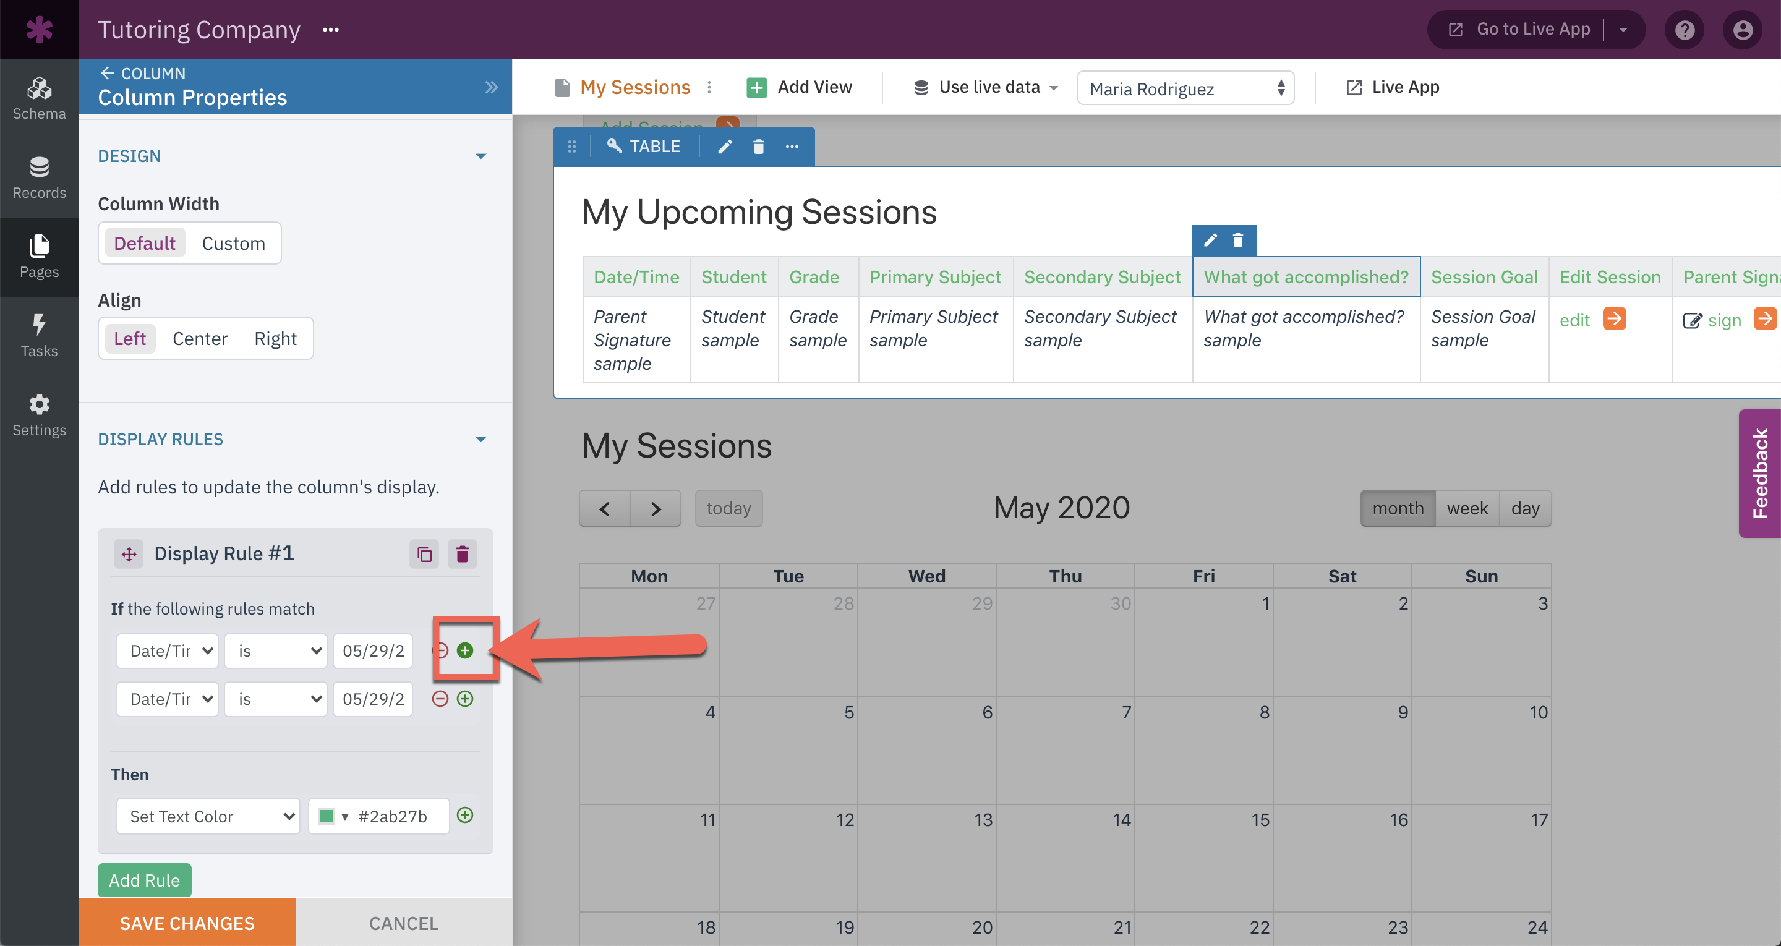
Task: Open the user account profile icon
Action: pyautogui.click(x=1742, y=30)
